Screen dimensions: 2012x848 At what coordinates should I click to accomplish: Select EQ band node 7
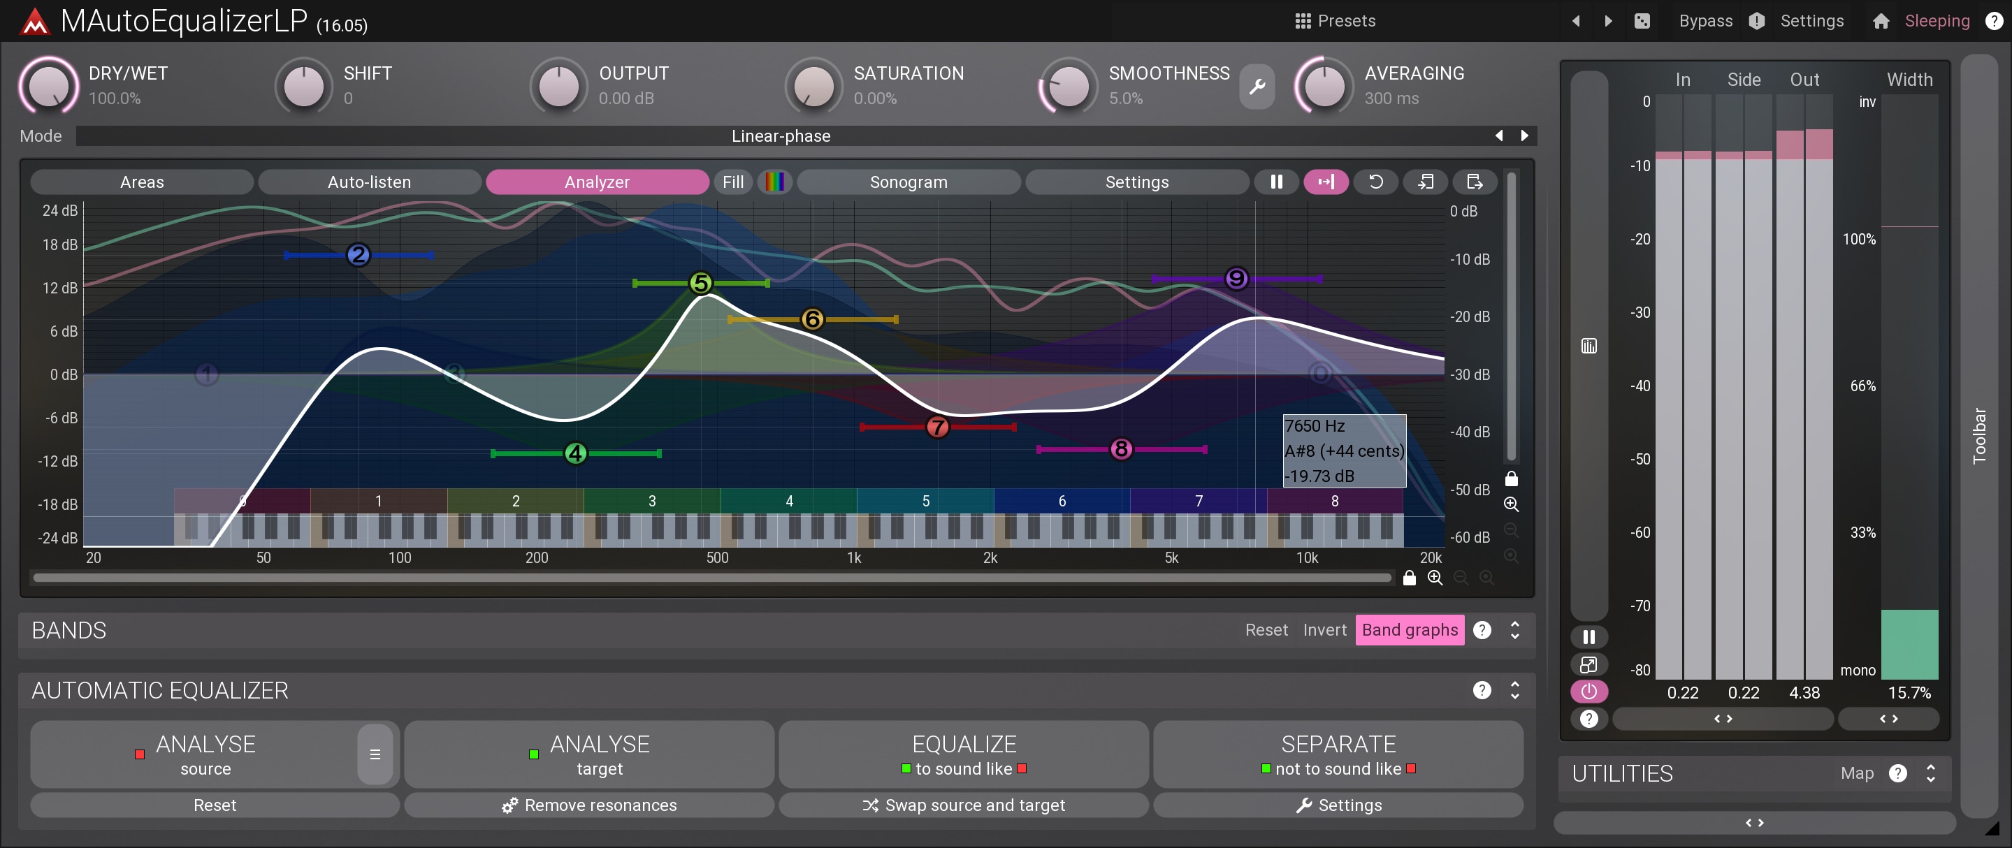[x=937, y=427]
